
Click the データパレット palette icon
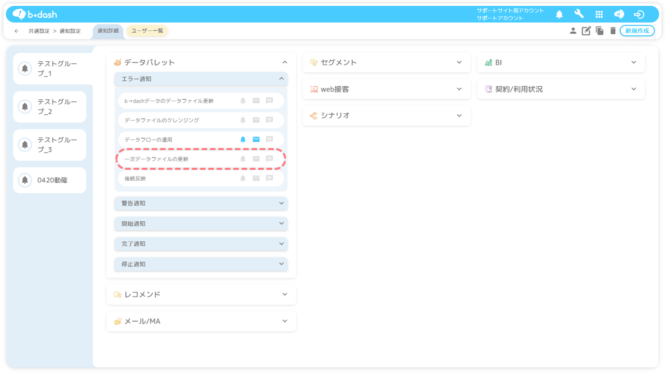pos(117,62)
